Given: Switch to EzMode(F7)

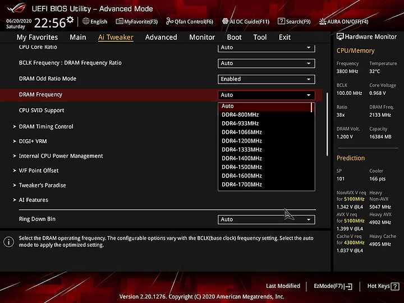Looking at the screenshot, I should pyautogui.click(x=333, y=286).
